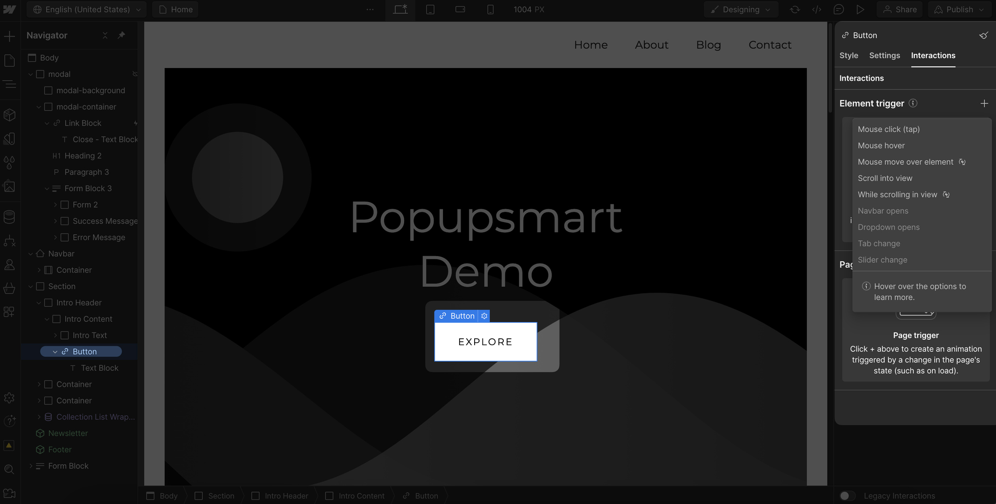Expand the Form 2 node
The height and width of the screenshot is (504, 996).
55,205
